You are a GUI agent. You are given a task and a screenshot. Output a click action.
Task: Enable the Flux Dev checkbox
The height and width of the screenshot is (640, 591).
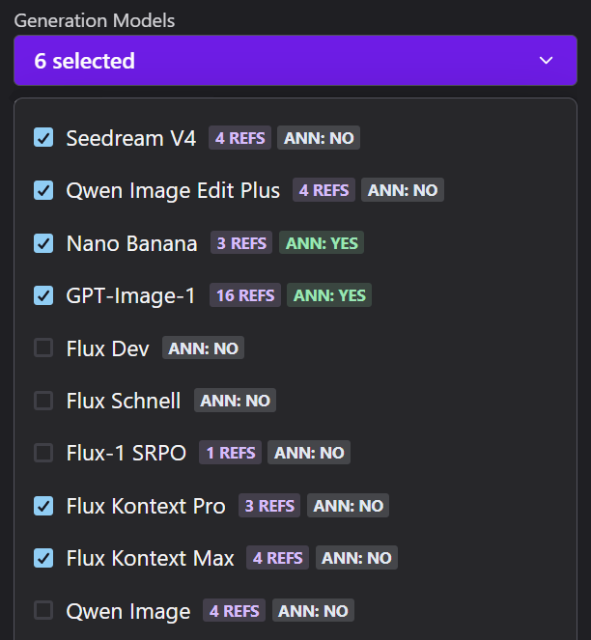tap(43, 348)
